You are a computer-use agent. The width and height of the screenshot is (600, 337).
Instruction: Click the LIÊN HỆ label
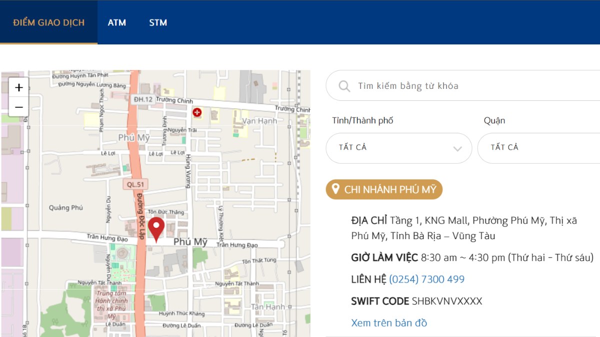point(368,279)
